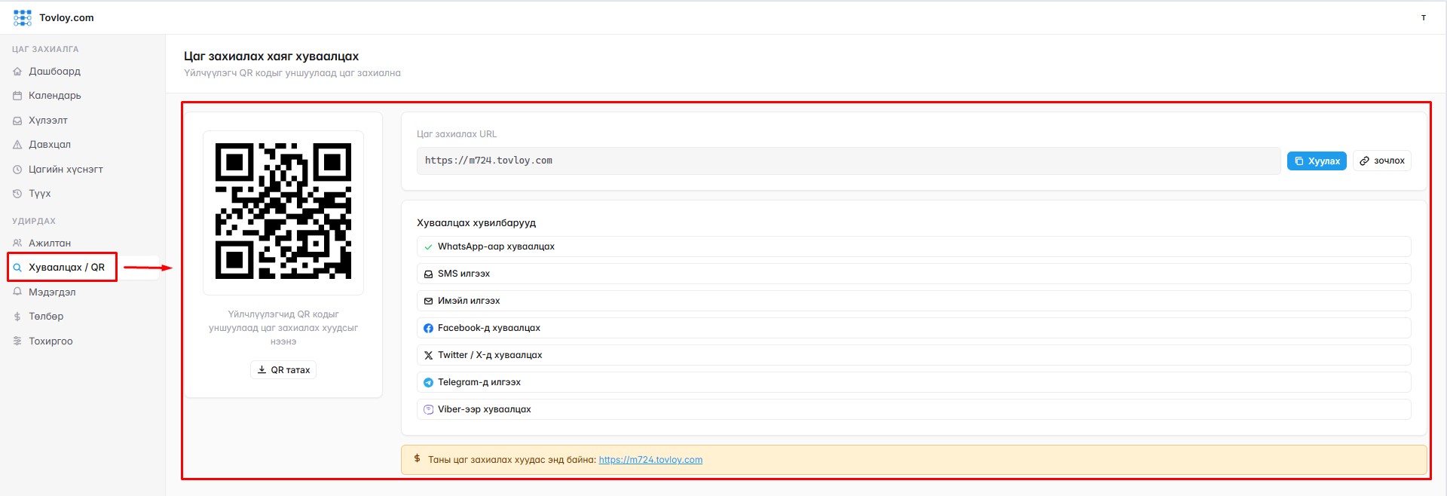Viewport: 1447px width, 496px height.
Task: Click the Тохиргоо sliders icon
Action: coord(17,341)
